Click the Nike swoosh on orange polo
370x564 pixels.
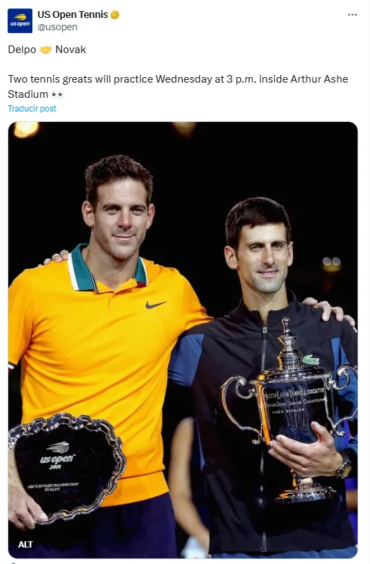click(156, 304)
